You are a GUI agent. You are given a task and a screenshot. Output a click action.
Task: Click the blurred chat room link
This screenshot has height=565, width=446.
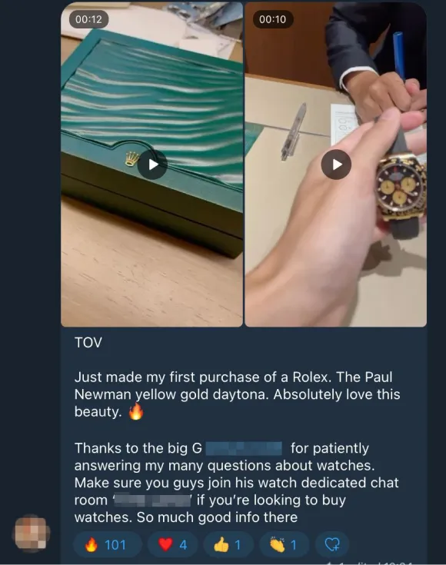click(x=152, y=500)
